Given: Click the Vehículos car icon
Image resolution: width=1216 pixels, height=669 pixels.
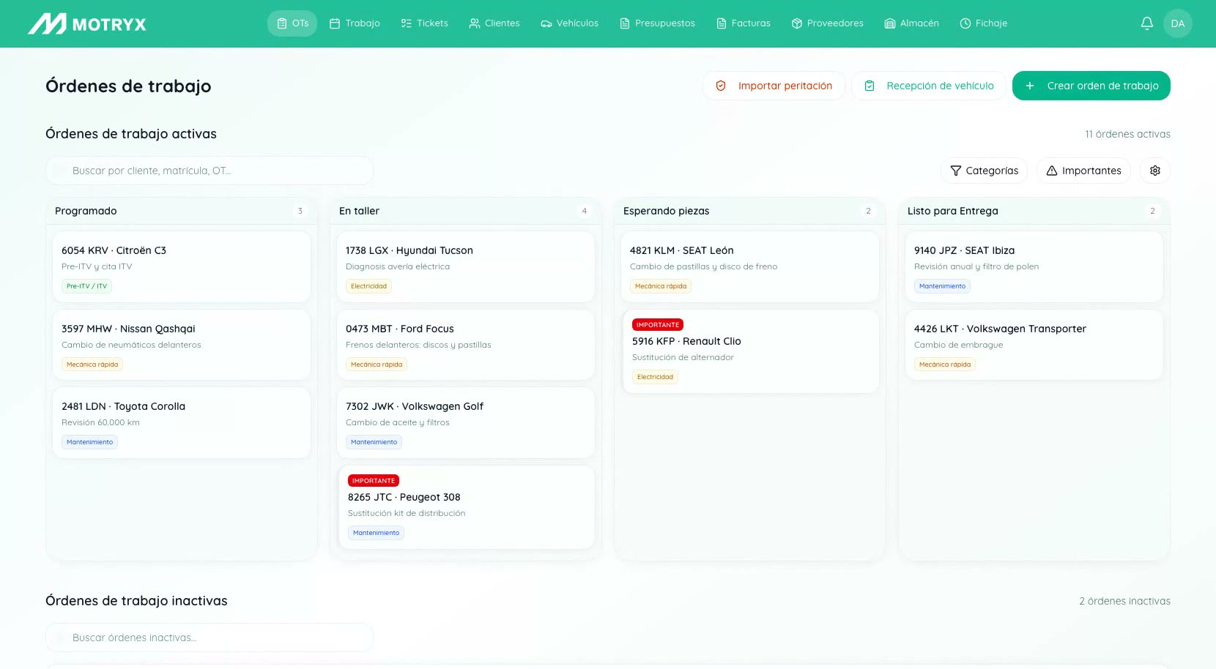Looking at the screenshot, I should 546,23.
